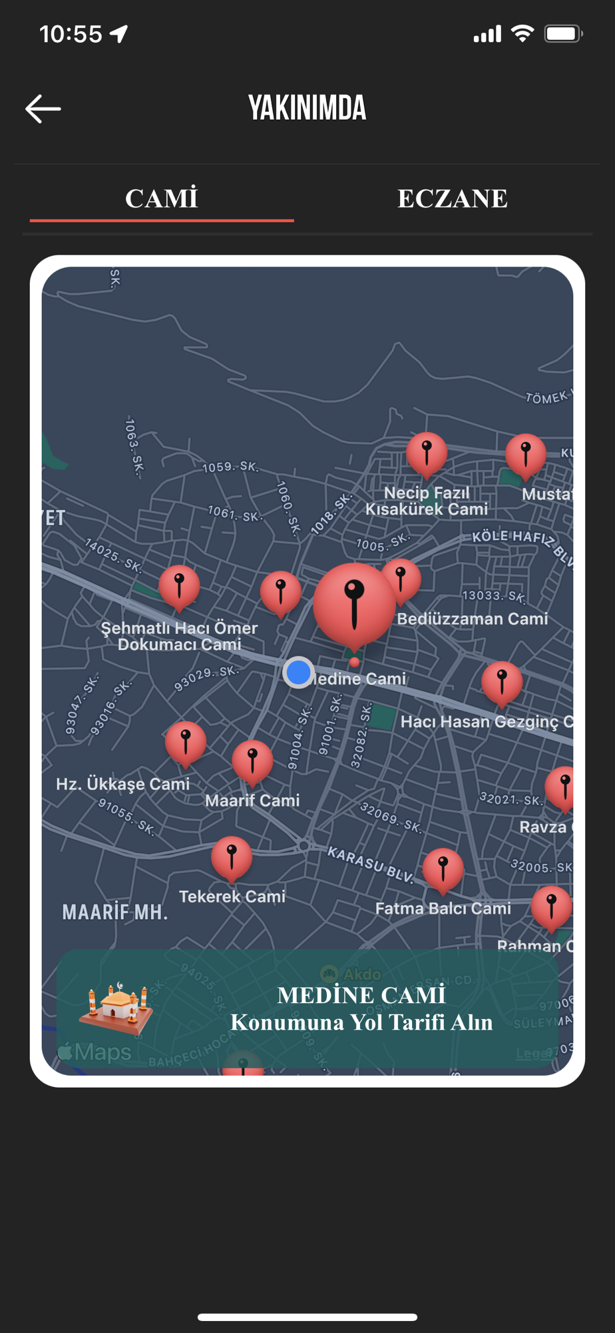Tap the Maarif Cami pin
This screenshot has width=615, height=1333.
252,764
